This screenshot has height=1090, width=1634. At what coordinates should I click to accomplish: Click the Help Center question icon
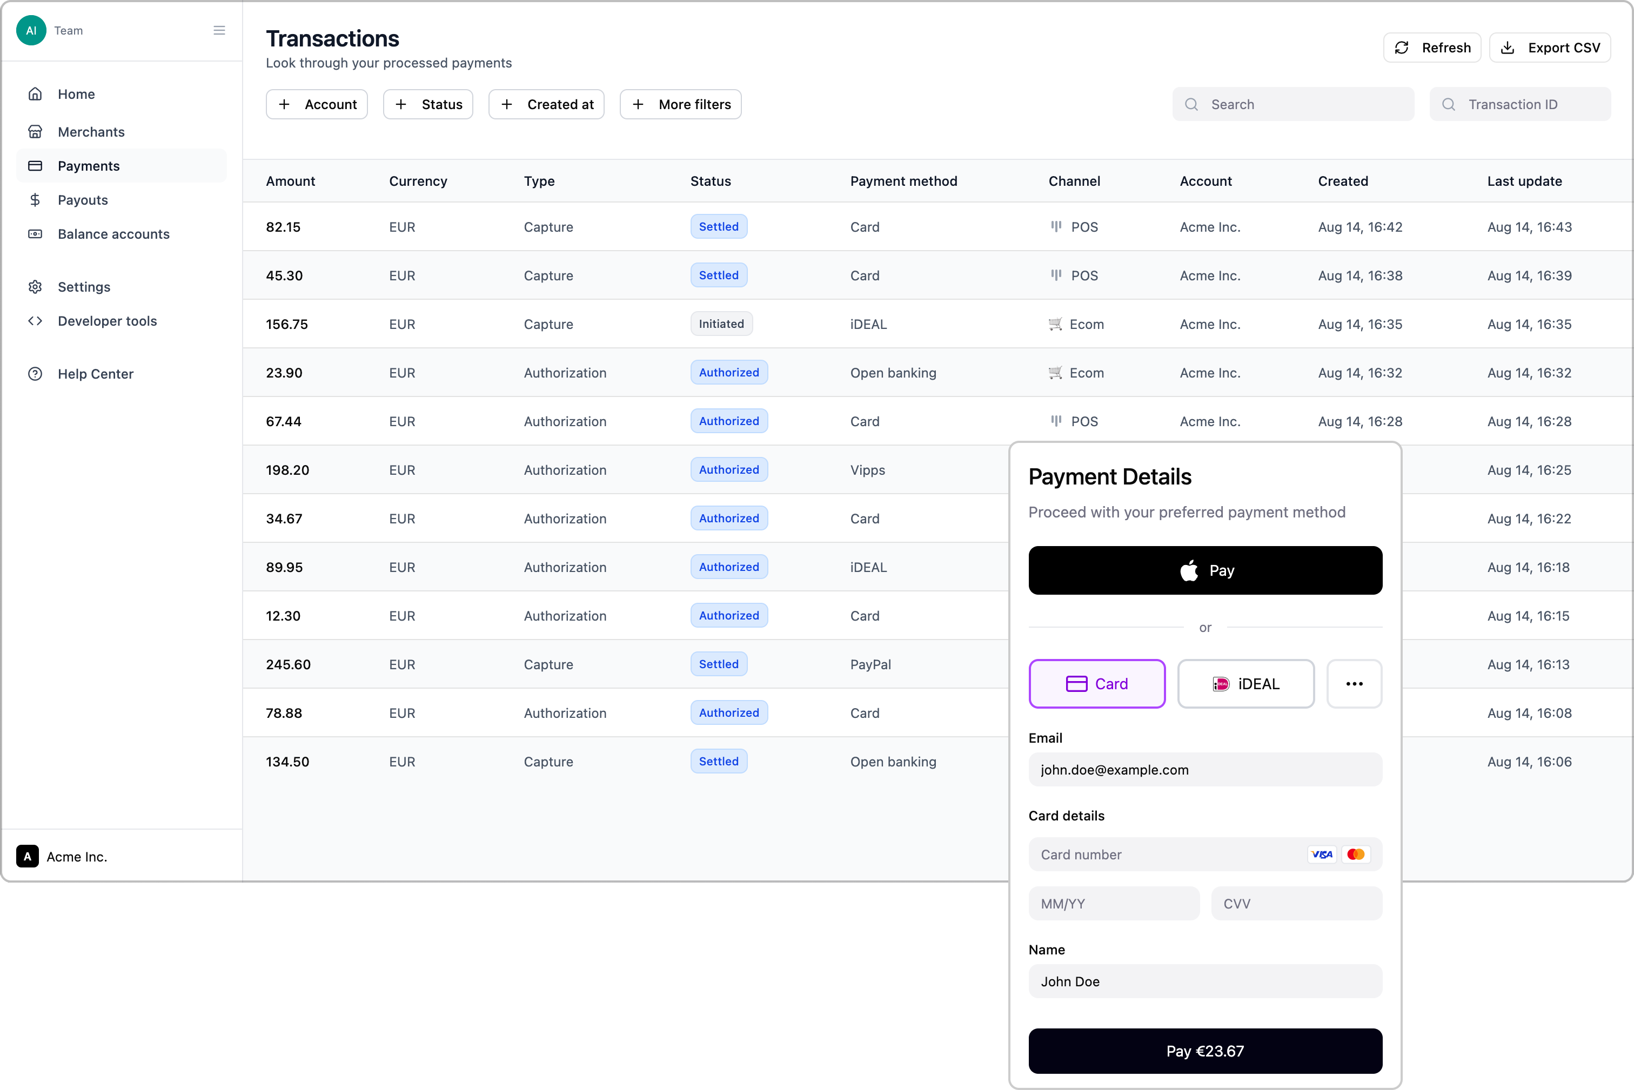tap(36, 374)
